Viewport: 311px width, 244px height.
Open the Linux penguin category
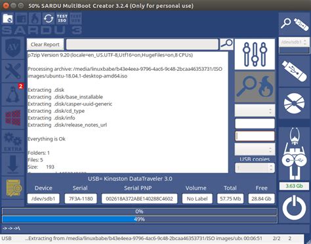(13, 94)
